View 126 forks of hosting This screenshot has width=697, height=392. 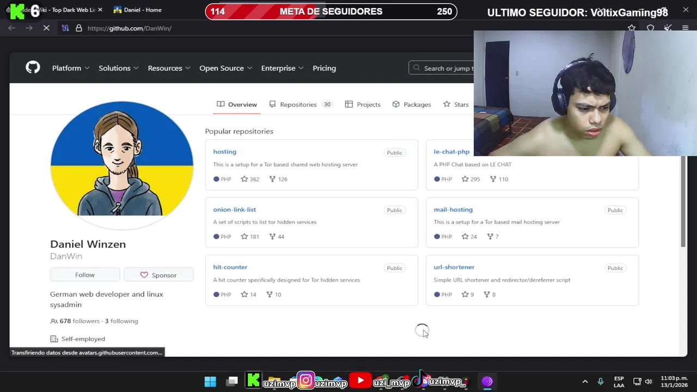[278, 179]
